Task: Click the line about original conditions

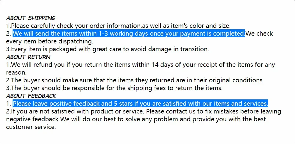Action: point(135,80)
